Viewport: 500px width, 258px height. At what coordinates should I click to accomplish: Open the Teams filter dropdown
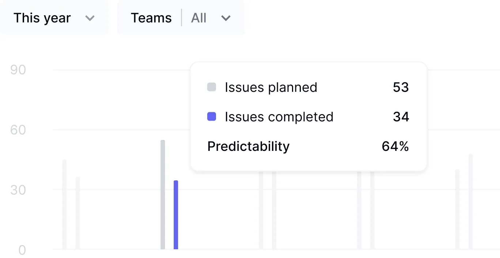click(181, 18)
